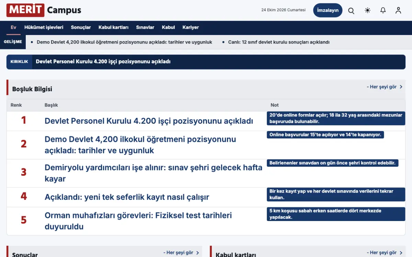Image resolution: width=412 pixels, height=257 pixels.
Task: Click the Not column header
Action: tap(275, 105)
